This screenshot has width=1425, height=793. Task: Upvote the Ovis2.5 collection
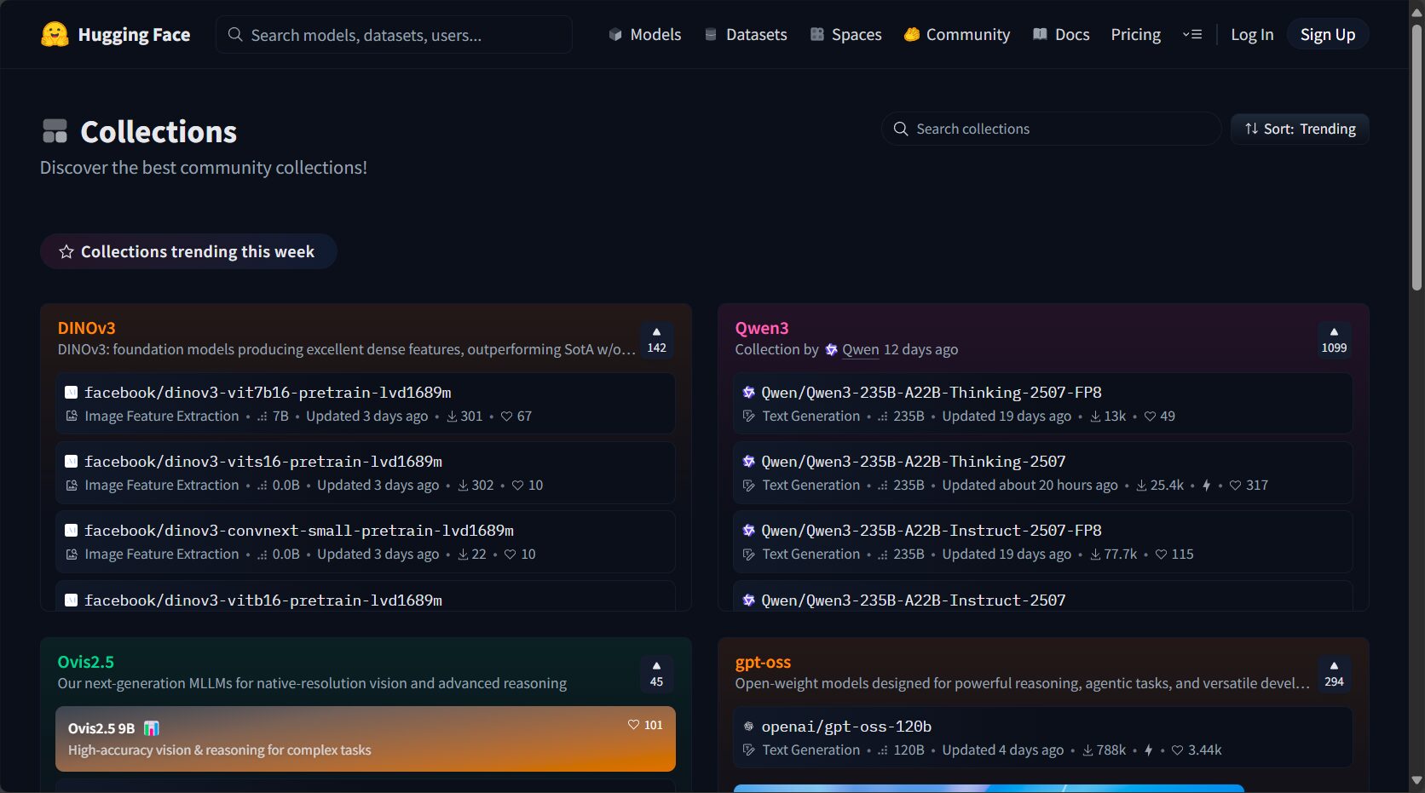pos(656,674)
